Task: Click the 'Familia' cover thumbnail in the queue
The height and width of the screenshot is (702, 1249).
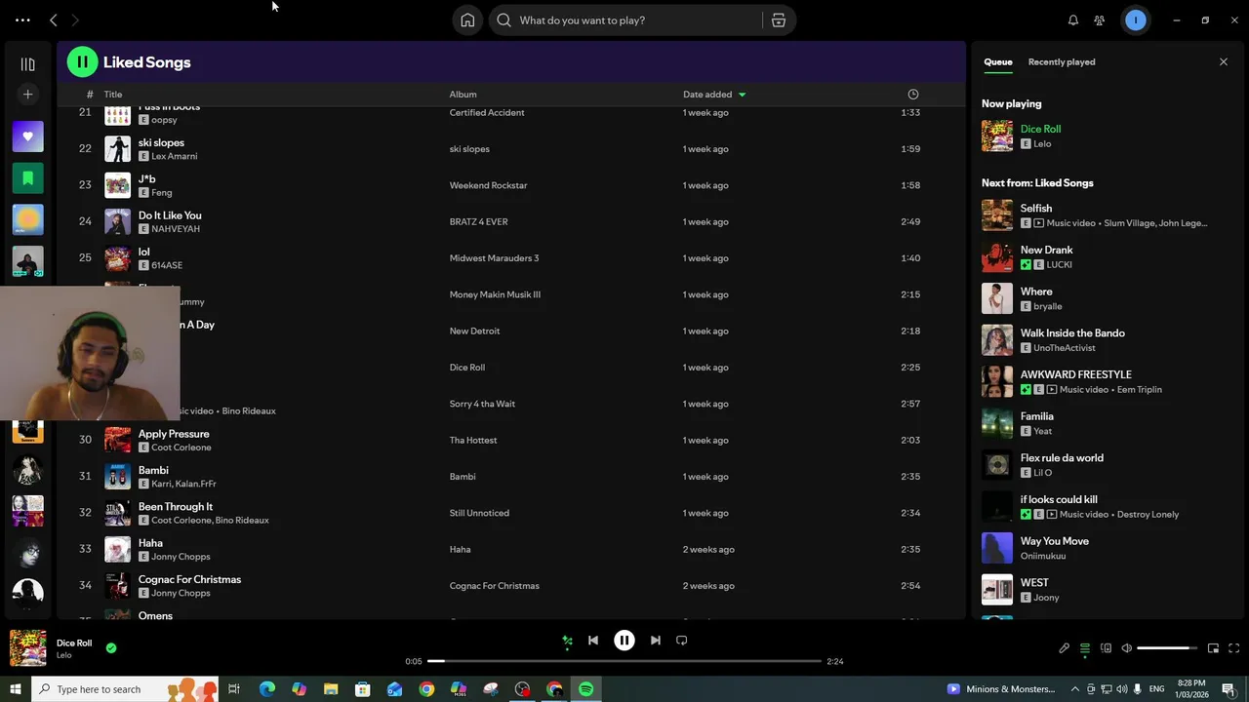Action: point(997,423)
